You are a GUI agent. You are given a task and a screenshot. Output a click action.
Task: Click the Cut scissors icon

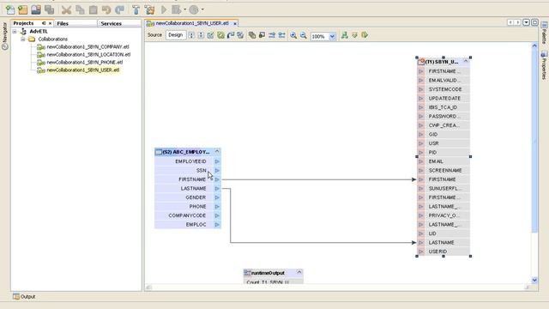[x=66, y=9]
